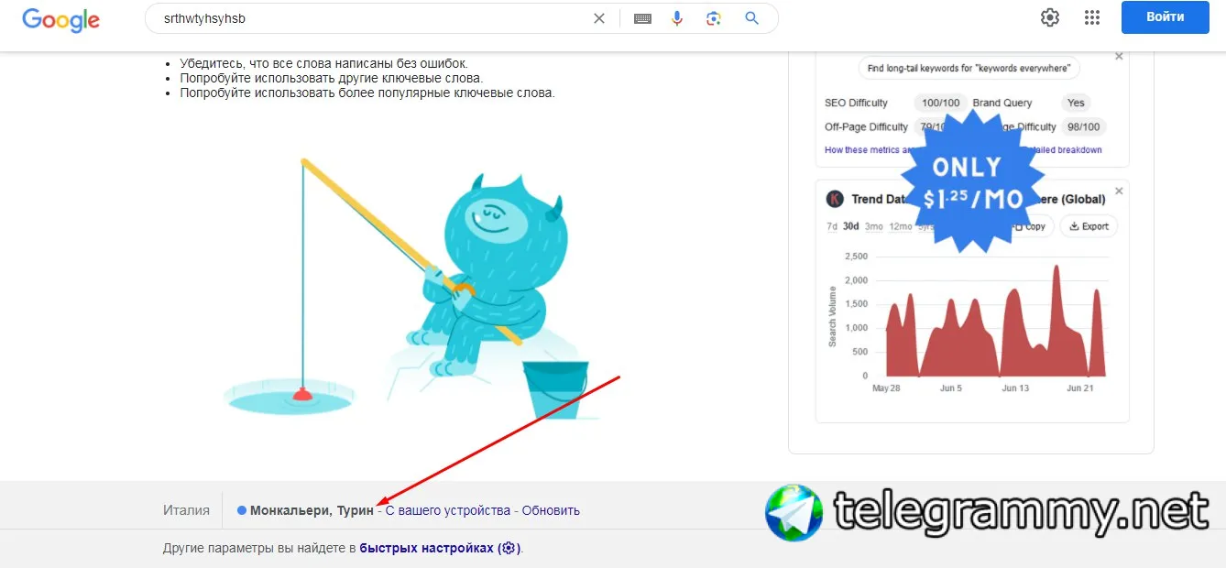Open the quick settings gear icon

click(1050, 17)
